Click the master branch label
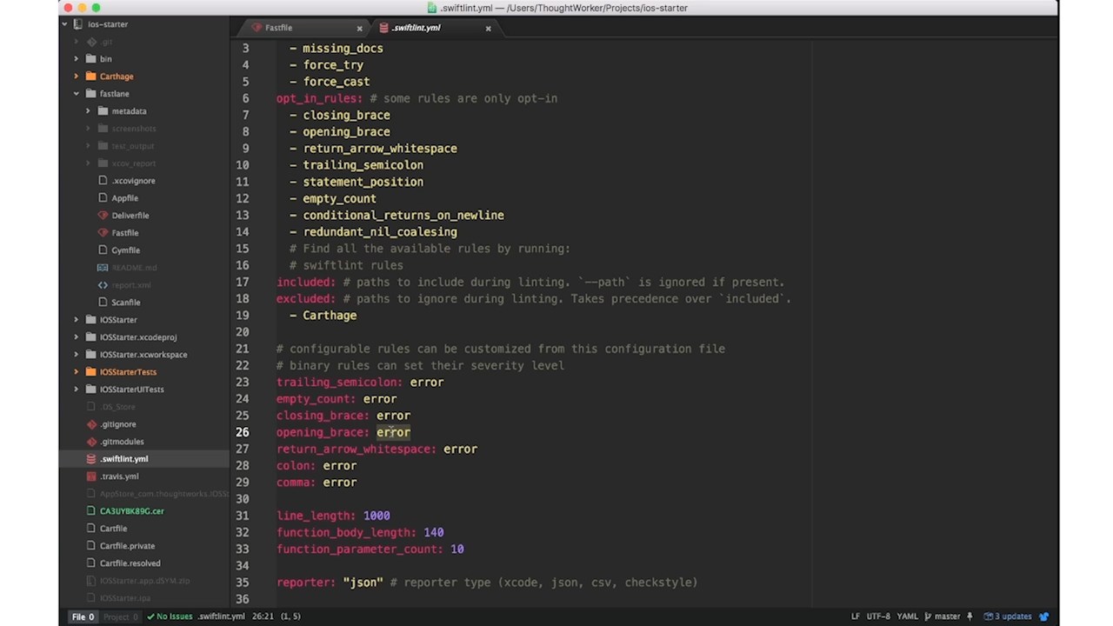The height and width of the screenshot is (626, 1113). [x=947, y=616]
